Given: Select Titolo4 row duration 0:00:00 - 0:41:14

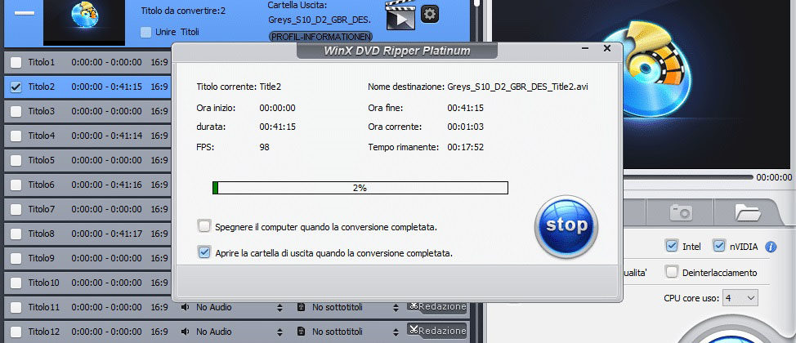Looking at the screenshot, I should point(106,136).
